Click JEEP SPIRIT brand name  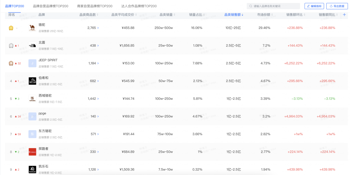point(48,60)
